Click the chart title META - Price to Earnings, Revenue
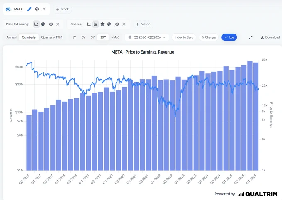 tap(143, 52)
